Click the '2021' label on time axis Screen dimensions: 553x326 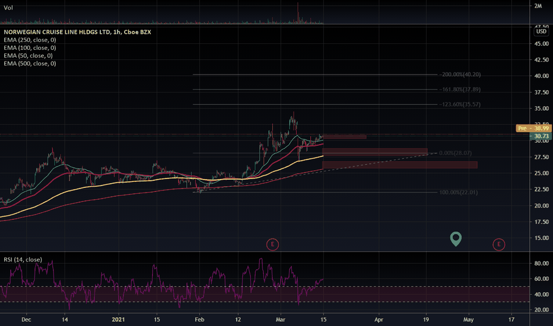tap(118, 319)
